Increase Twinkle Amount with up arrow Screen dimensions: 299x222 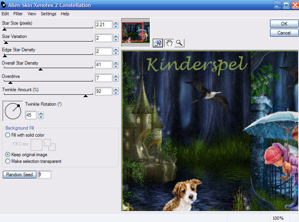pos(116,89)
